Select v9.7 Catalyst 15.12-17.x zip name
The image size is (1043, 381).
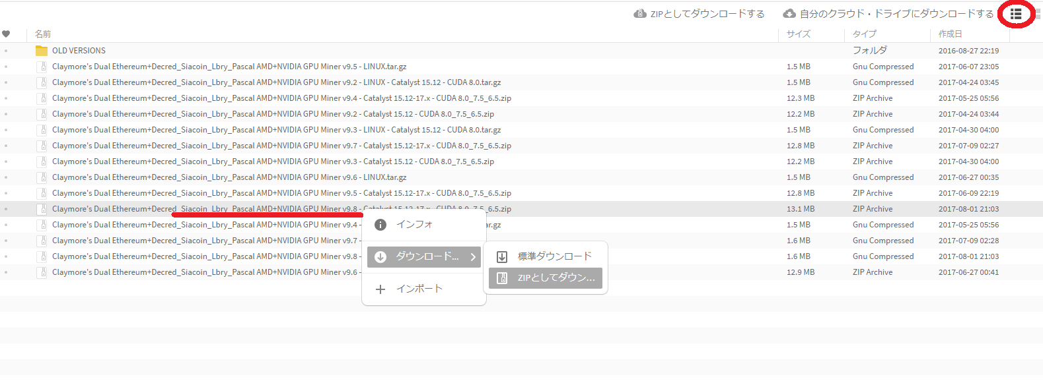[281, 146]
